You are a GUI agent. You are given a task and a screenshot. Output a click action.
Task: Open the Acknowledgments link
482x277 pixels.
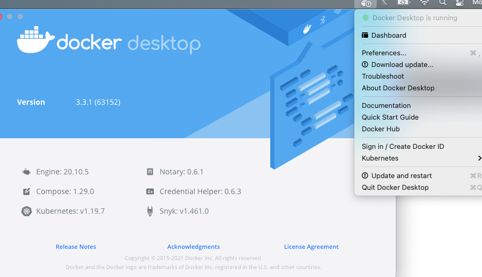[193, 247]
